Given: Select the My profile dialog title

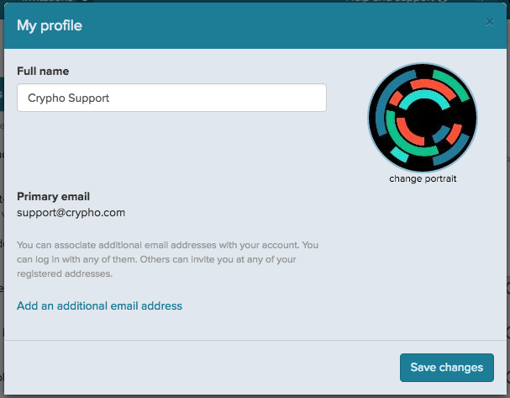Looking at the screenshot, I should [x=50, y=25].
